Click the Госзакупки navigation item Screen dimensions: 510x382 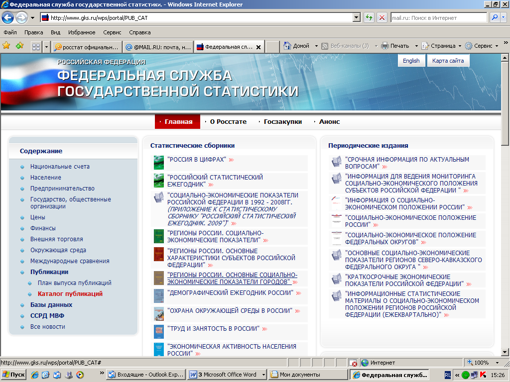tap(283, 121)
